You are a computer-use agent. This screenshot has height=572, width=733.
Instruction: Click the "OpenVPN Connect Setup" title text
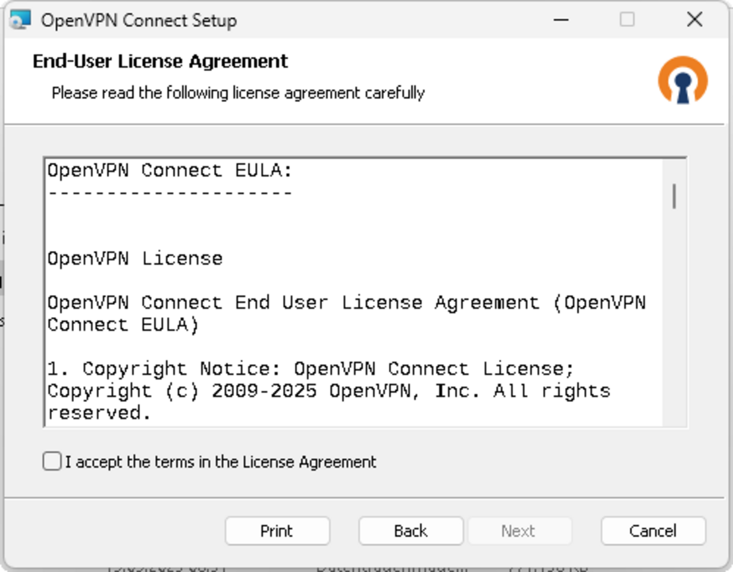click(139, 20)
